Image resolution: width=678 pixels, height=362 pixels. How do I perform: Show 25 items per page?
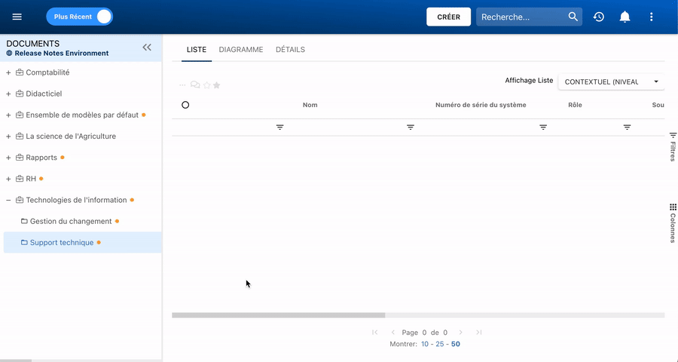tap(440, 344)
